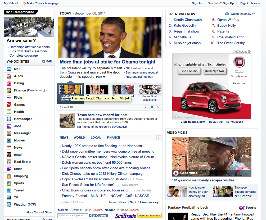Viewport: 266px width, 220px height.
Task: Click the stock symbol input field
Action: (x=73, y=216)
